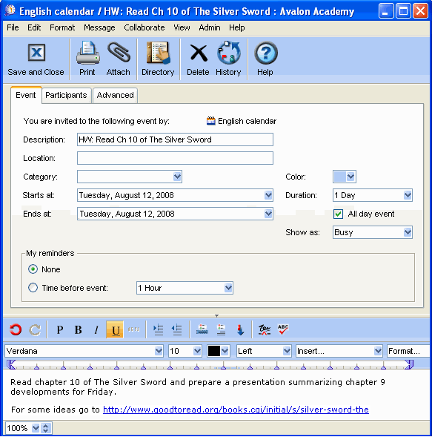Follow the goodtoread.org hyperlink
The image size is (432, 437).
pyautogui.click(x=236, y=410)
